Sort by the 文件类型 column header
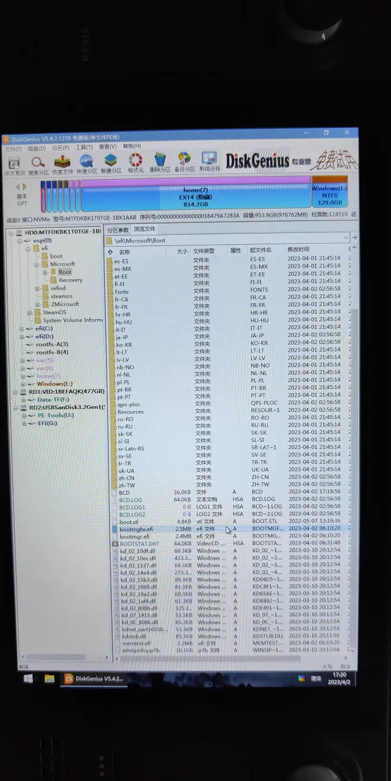Screen dimensions: 391x781 [203, 251]
